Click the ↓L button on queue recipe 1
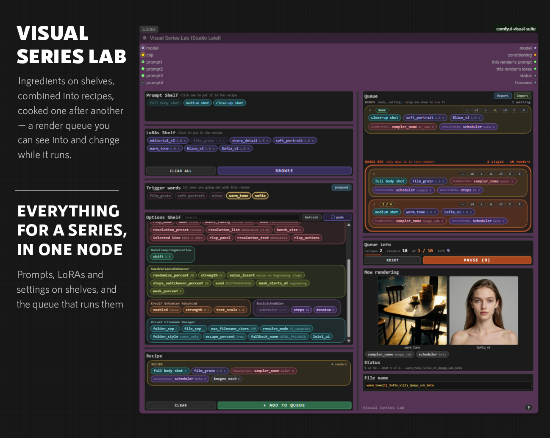550x438 pixels. (x=491, y=174)
